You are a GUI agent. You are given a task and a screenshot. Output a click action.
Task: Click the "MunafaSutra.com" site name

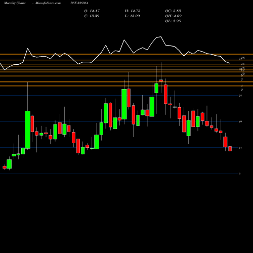point(48,3)
